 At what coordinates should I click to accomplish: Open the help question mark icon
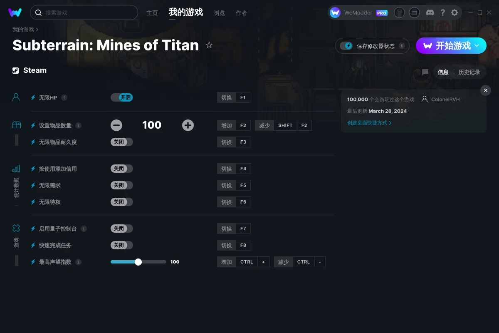(x=442, y=12)
